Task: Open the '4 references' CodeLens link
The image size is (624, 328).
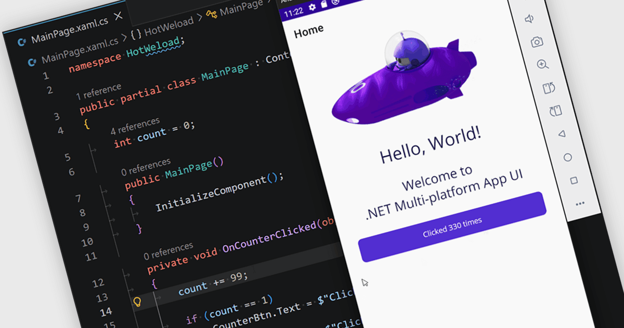Action: (135, 125)
